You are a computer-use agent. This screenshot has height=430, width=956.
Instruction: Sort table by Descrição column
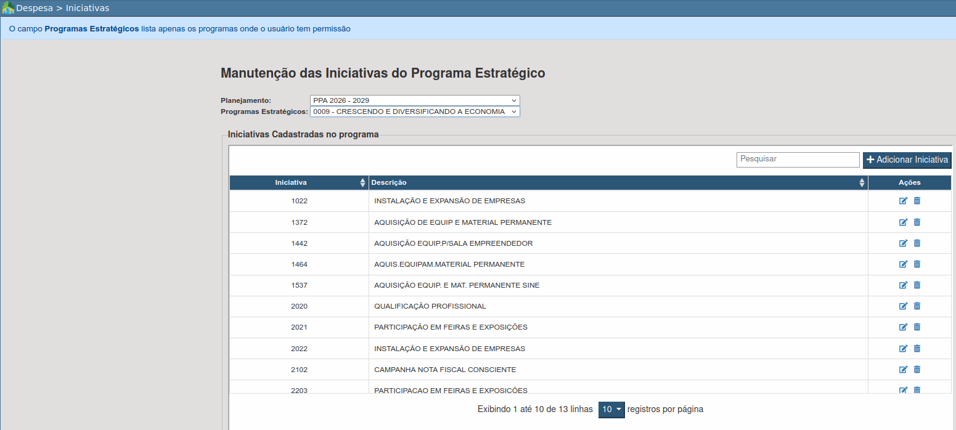618,182
